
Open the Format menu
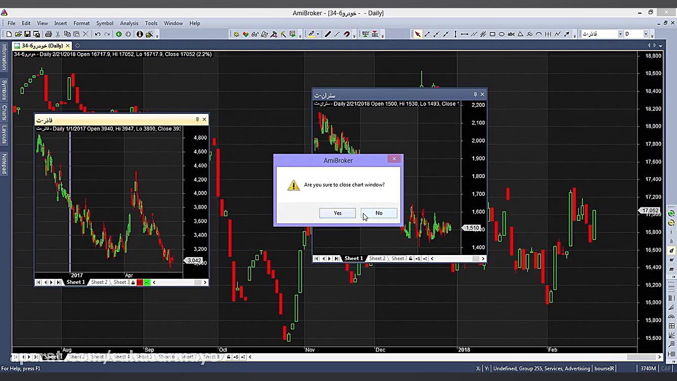pos(81,23)
